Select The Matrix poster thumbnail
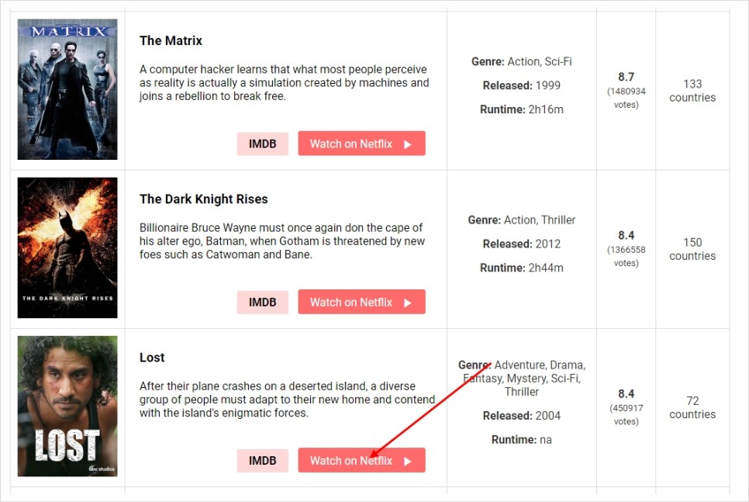Viewport: 749px width, 502px height. (67, 89)
